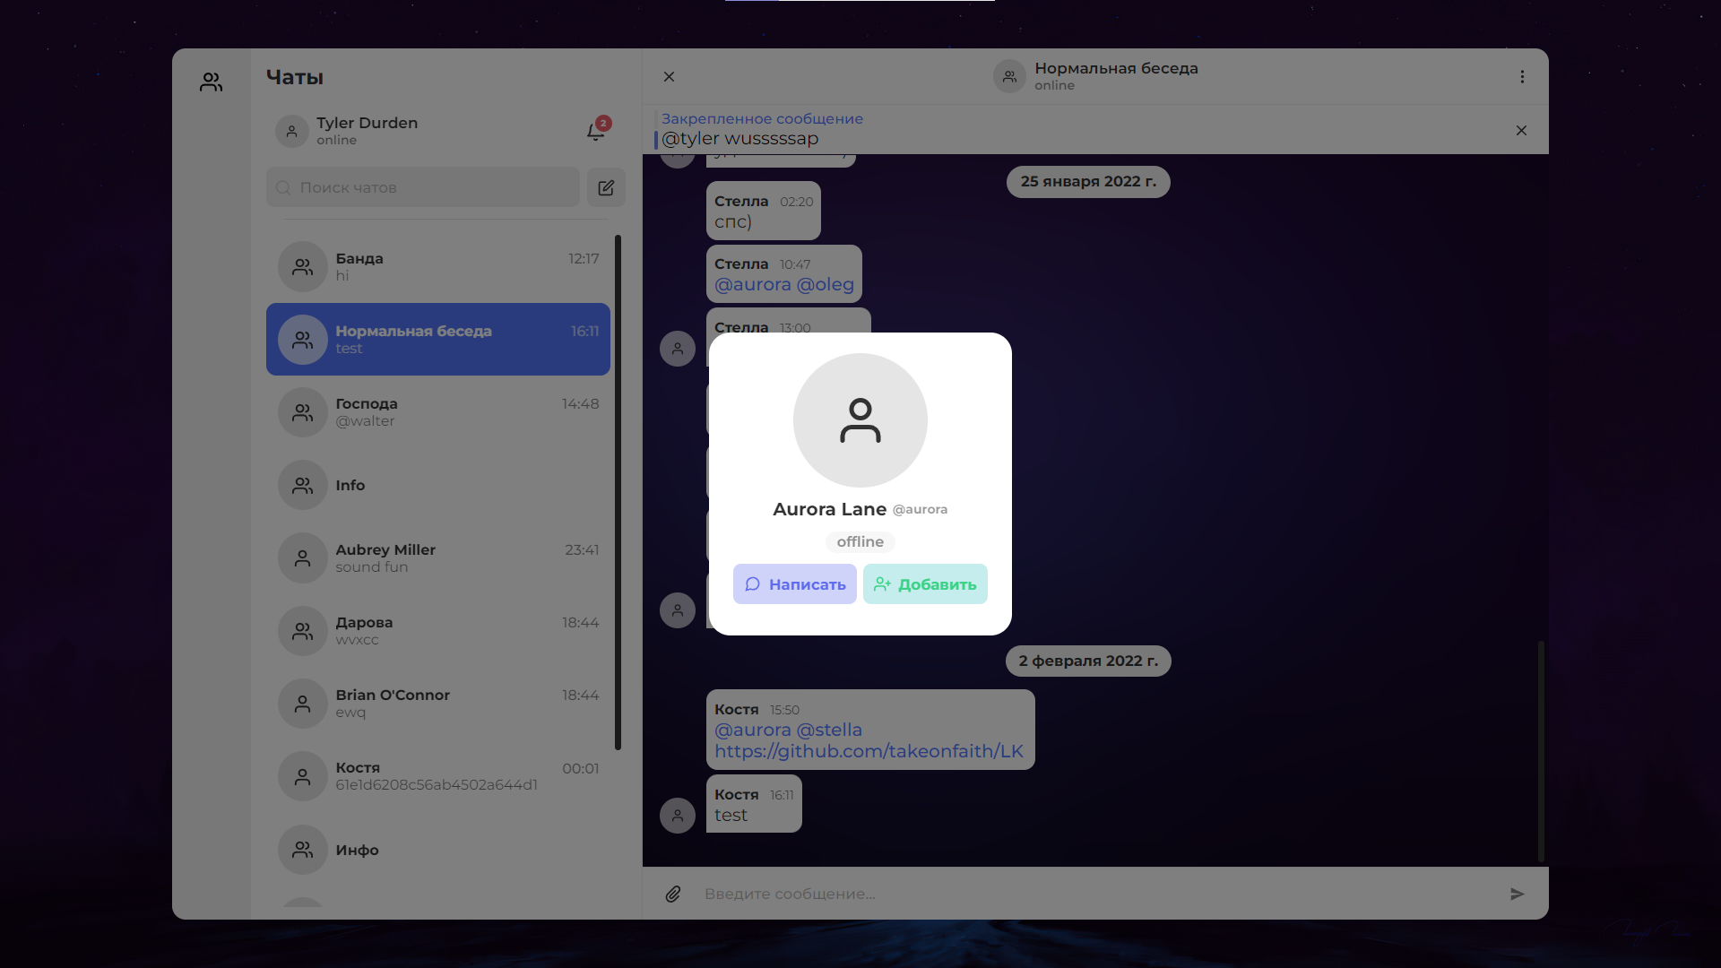The height and width of the screenshot is (968, 1721).
Task: Close the open chat with the X icon
Action: pos(669,77)
